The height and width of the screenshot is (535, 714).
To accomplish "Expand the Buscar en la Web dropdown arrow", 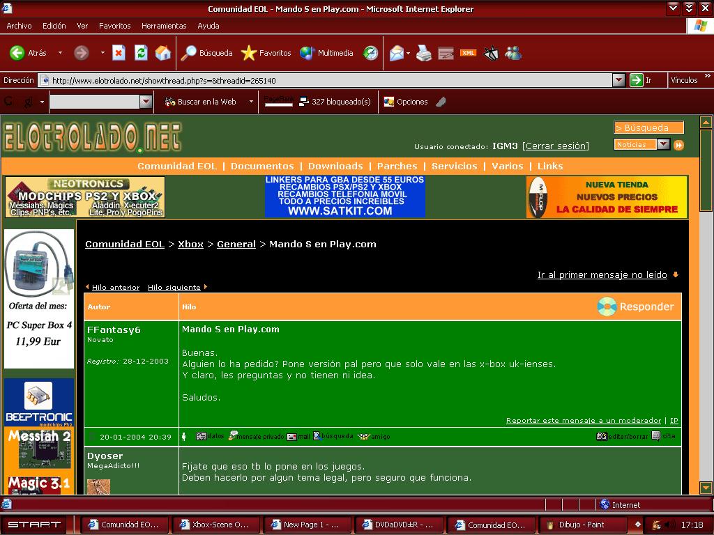I will (x=251, y=102).
